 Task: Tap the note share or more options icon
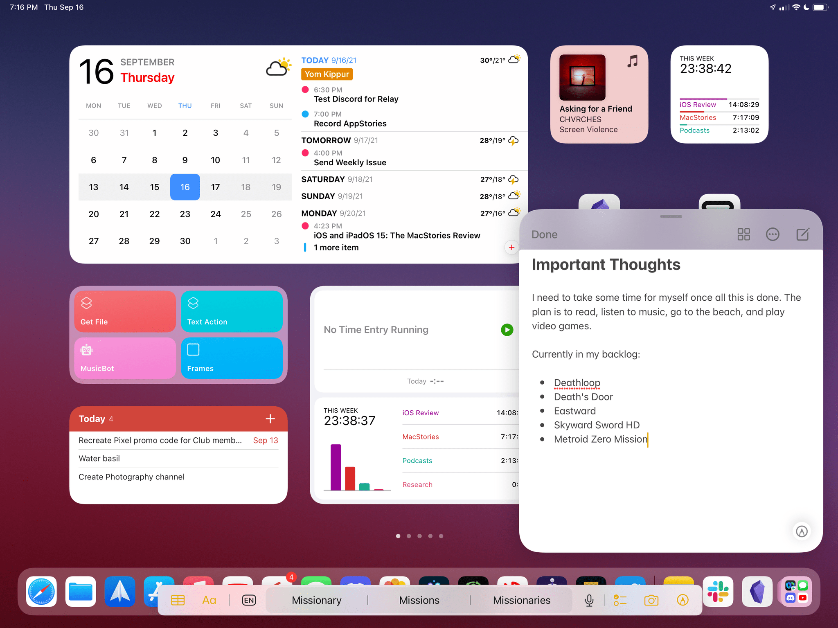(773, 234)
